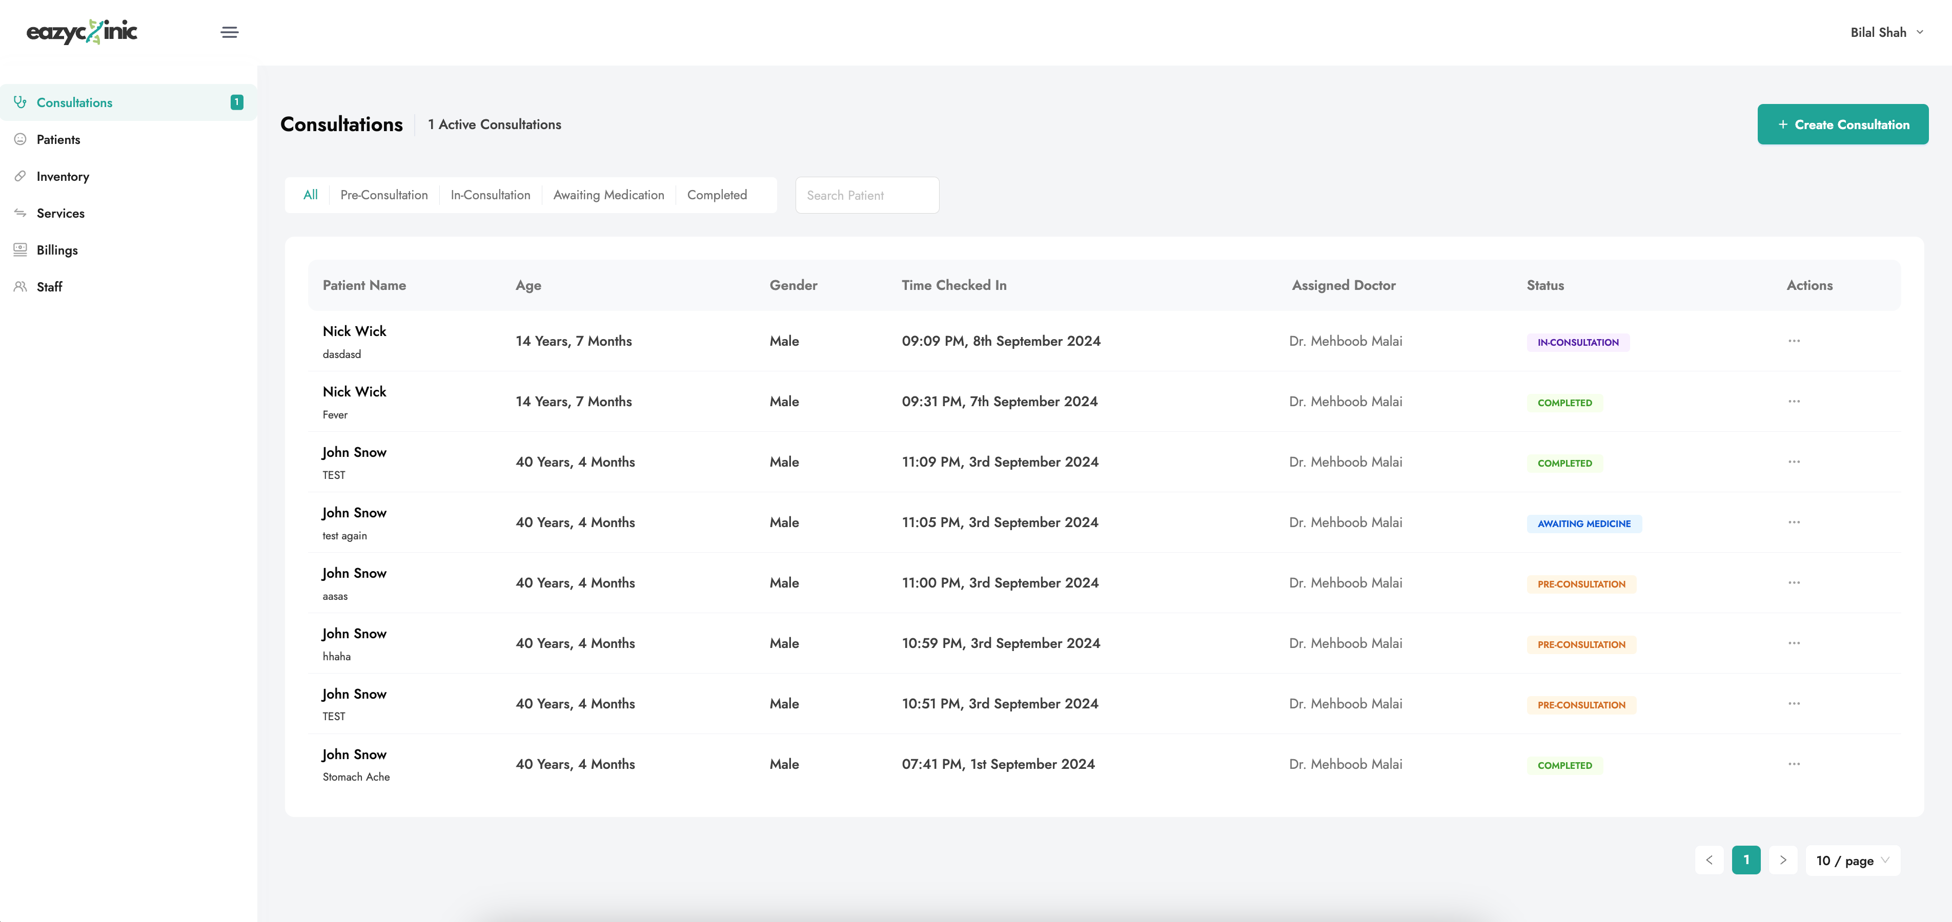Click the AWAITING MEDICINE status tag
This screenshot has width=1952, height=922.
click(x=1584, y=524)
